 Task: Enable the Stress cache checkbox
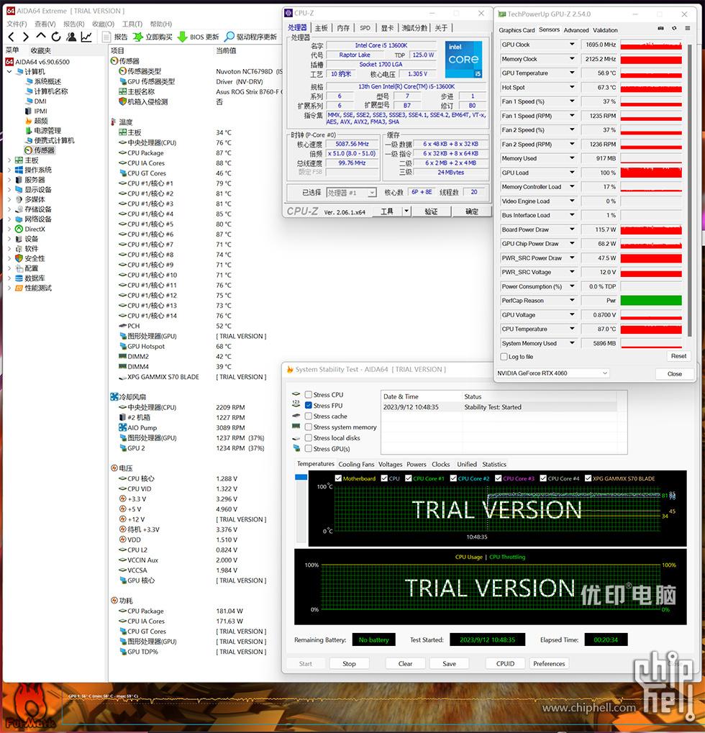[x=309, y=416]
